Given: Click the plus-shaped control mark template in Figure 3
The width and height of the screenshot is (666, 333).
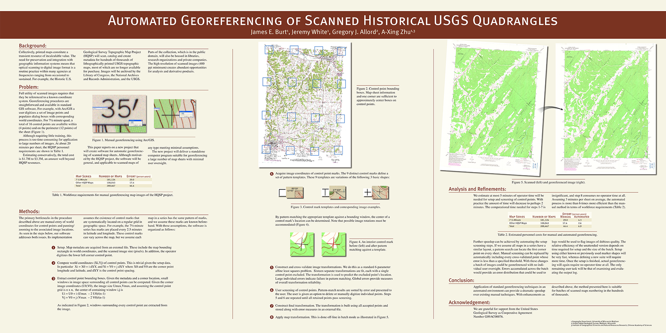Looking at the screenshot, I should pyautogui.click(x=368, y=193).
